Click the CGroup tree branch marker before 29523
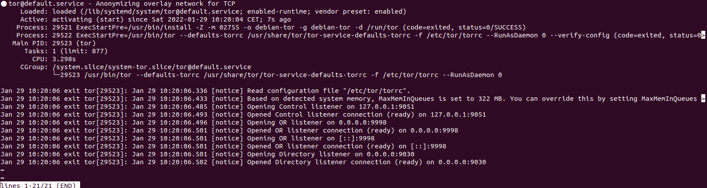The width and height of the screenshot is (707, 188). 56,75
